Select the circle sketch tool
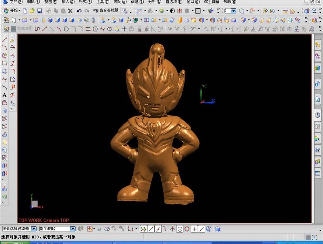This screenshot has height=244, width=323. [66, 29]
